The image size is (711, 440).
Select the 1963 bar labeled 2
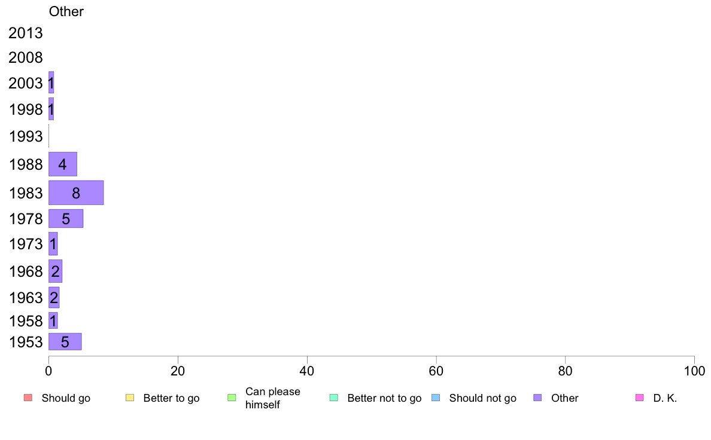pos(54,297)
